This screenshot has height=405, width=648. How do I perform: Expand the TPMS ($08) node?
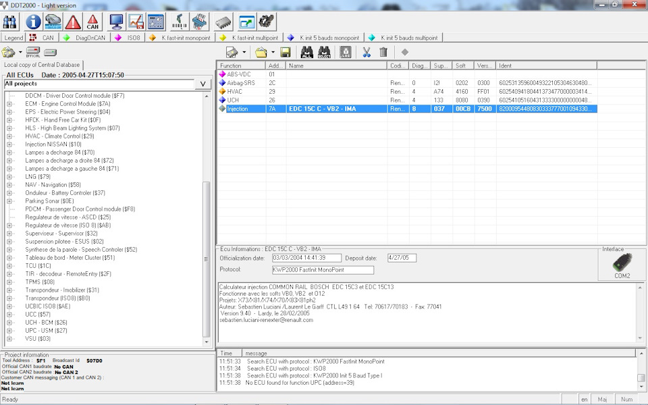point(9,282)
